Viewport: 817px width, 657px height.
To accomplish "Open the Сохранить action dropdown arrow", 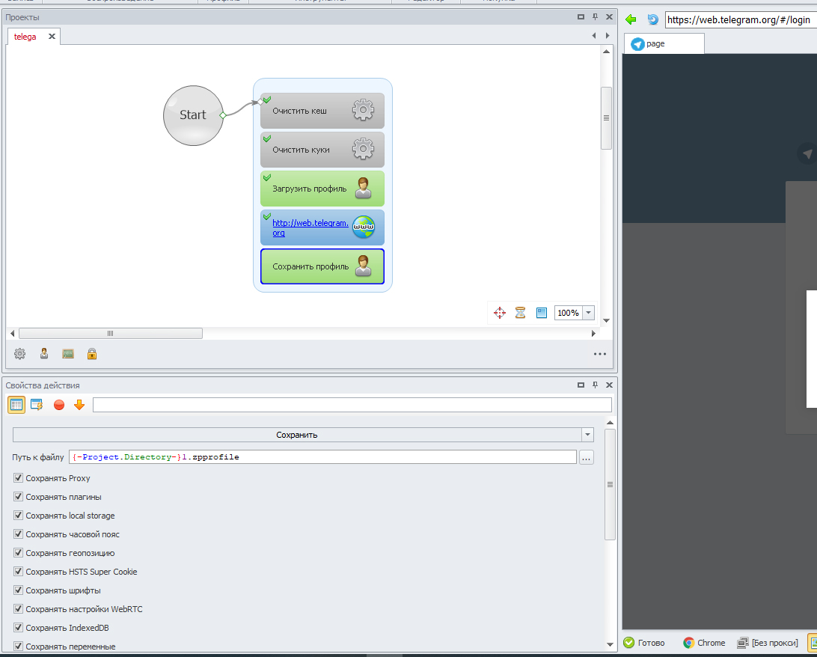I will 587,435.
